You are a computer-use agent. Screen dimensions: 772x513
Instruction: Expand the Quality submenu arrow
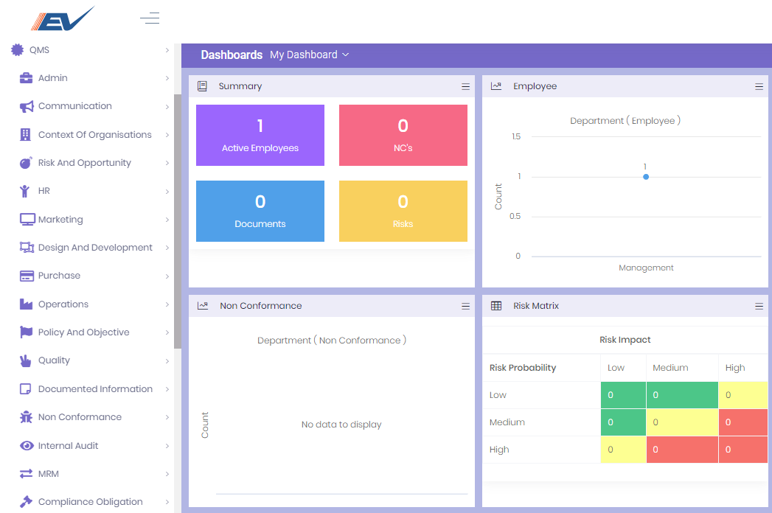point(167,361)
